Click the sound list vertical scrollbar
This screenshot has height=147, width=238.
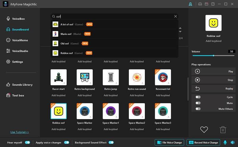(188, 89)
